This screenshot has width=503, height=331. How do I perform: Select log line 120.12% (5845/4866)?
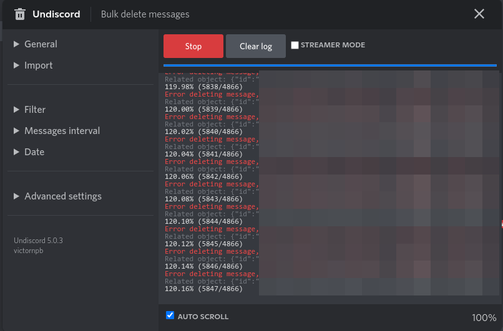(203, 244)
